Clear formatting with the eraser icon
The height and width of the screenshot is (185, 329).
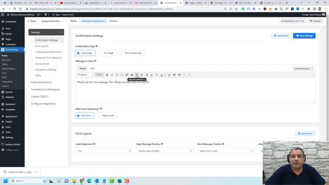169,75
